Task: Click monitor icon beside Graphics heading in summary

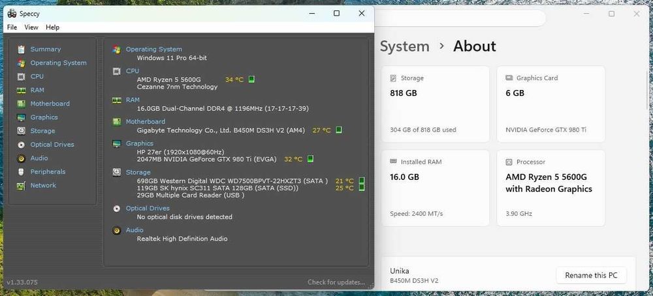Action: click(117, 143)
